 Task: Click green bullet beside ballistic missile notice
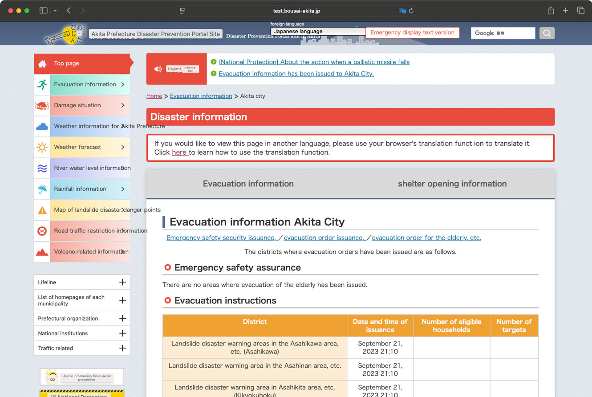[x=214, y=62]
